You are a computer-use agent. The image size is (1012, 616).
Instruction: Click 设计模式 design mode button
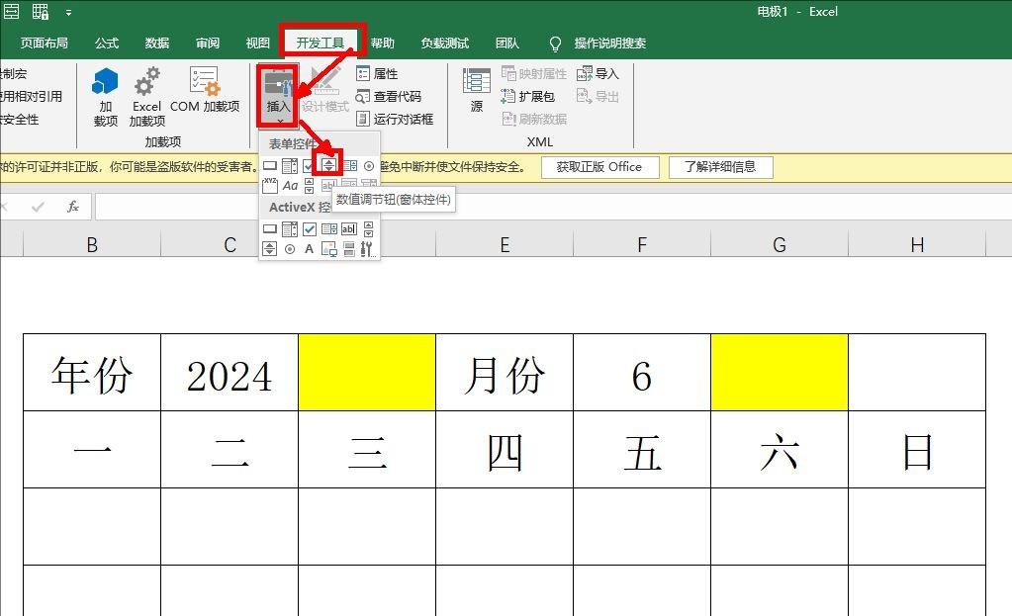click(x=325, y=90)
